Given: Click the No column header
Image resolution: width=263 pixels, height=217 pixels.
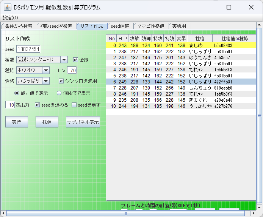Looking at the screenshot, I should pyautogui.click(x=111, y=38).
